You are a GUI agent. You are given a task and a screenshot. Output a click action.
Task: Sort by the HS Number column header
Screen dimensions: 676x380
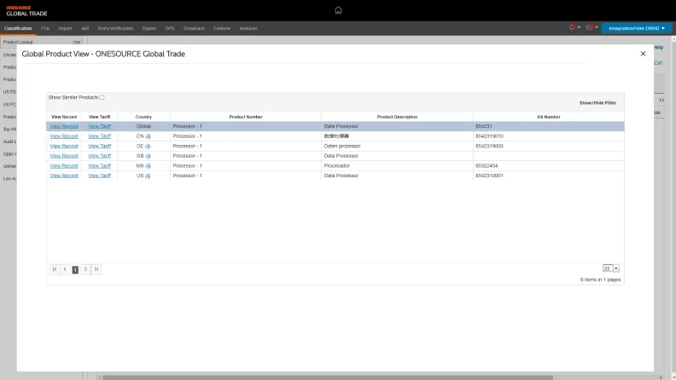click(548, 117)
